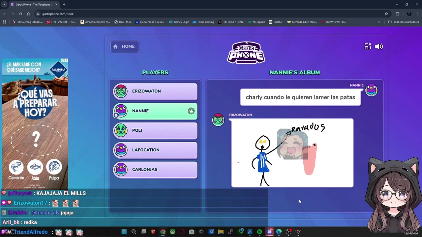Click the crown icon on NANNIE's row
The image size is (422, 237).
(x=191, y=111)
